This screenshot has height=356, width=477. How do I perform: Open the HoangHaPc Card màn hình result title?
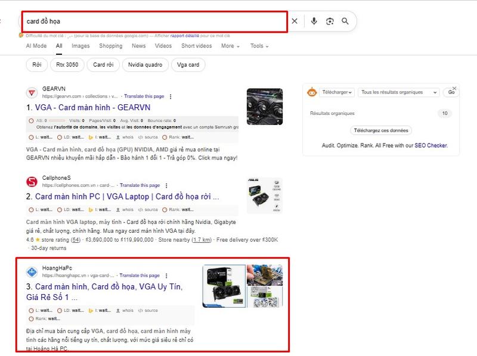coord(104,292)
